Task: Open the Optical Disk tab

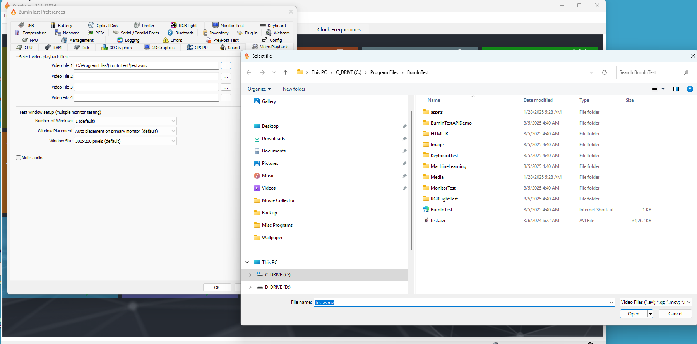Action: pos(103,26)
